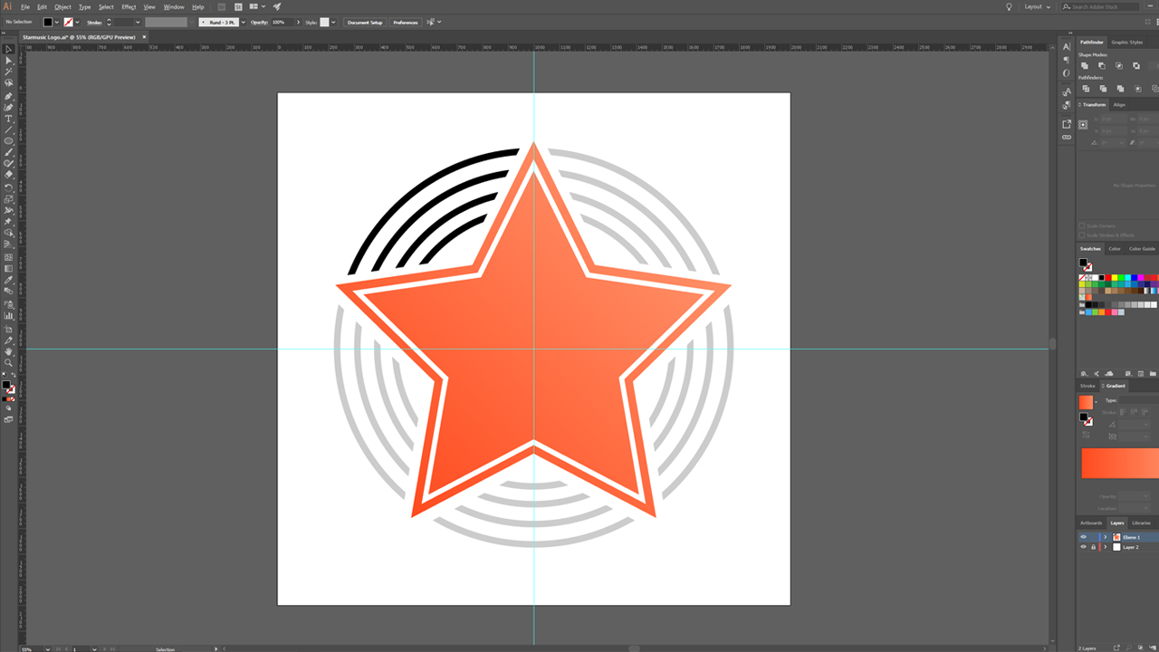This screenshot has width=1159, height=652.
Task: Open the stroke weight dropdown
Action: (138, 22)
